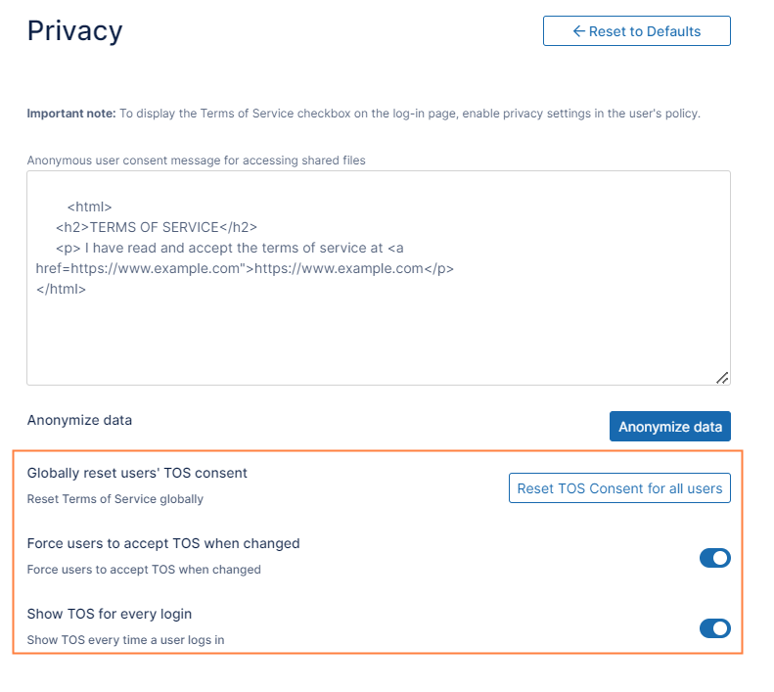The image size is (774, 692).
Task: Click the 'Anonymize data' label text
Action: click(x=79, y=420)
